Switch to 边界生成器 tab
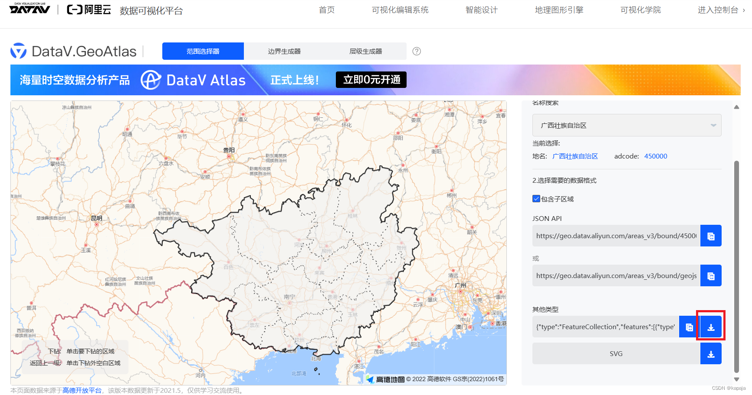The height and width of the screenshot is (395, 752). click(x=284, y=51)
